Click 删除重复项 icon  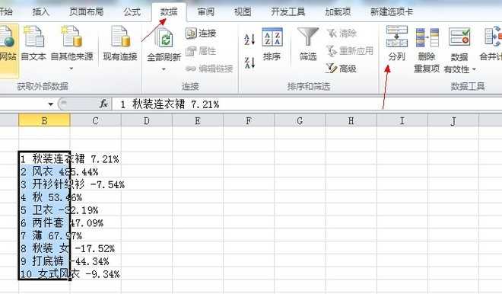(x=427, y=37)
